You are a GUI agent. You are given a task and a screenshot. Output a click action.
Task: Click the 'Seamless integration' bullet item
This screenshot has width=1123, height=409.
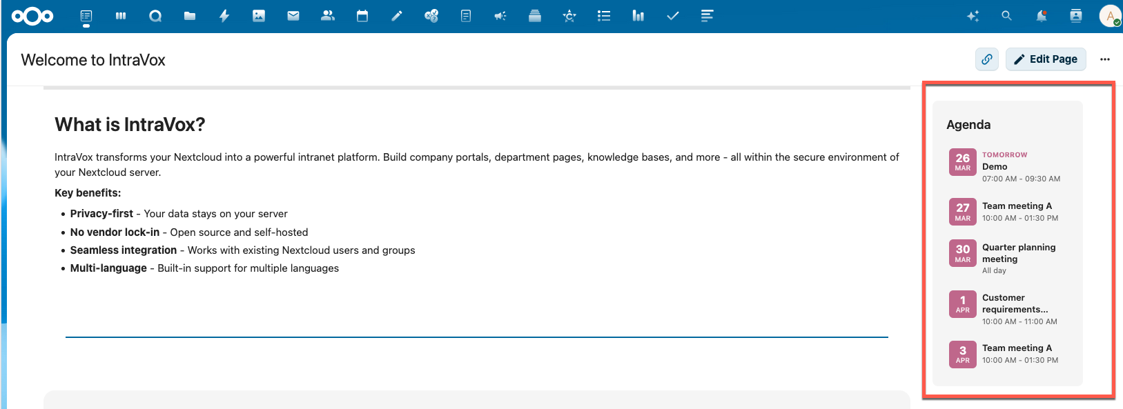tap(242, 250)
